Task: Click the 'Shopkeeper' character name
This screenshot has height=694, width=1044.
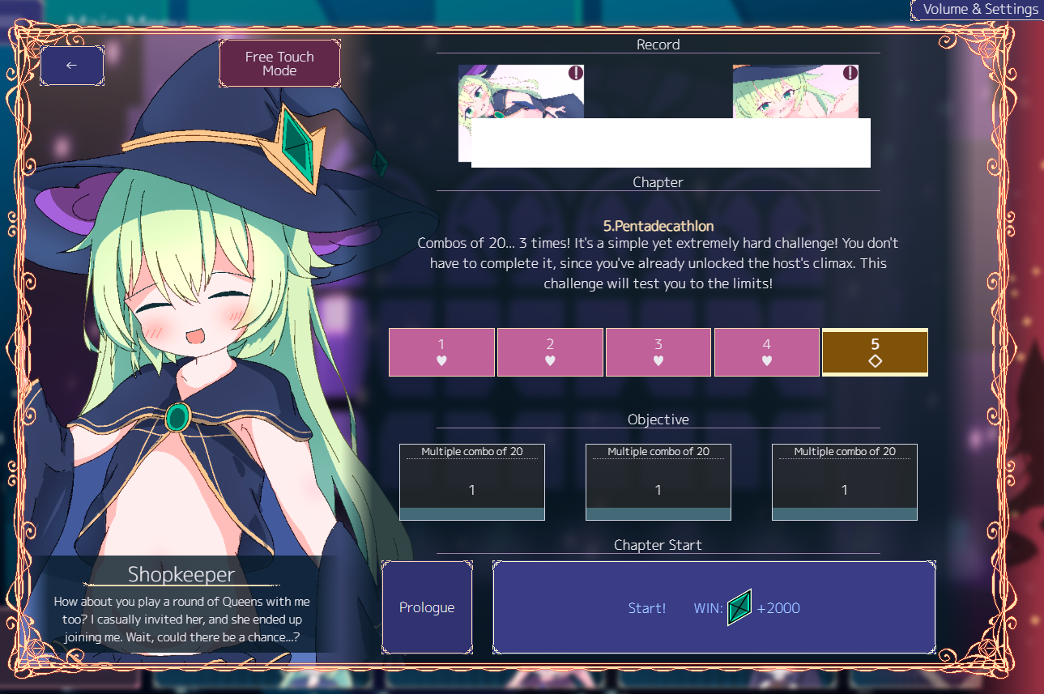Action: [181, 574]
